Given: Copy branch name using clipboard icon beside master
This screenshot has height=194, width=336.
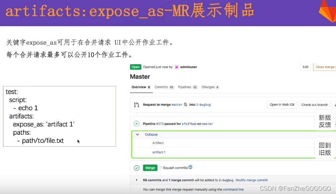Looking at the screenshot, I should (185, 104).
